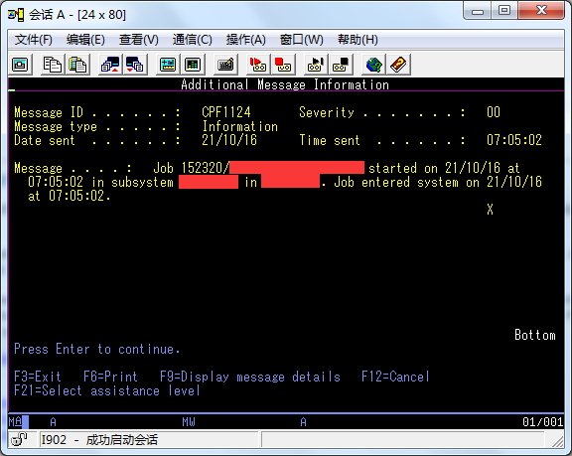Click the MA indicator in operator line
Image resolution: width=572 pixels, height=456 pixels.
tap(15, 422)
